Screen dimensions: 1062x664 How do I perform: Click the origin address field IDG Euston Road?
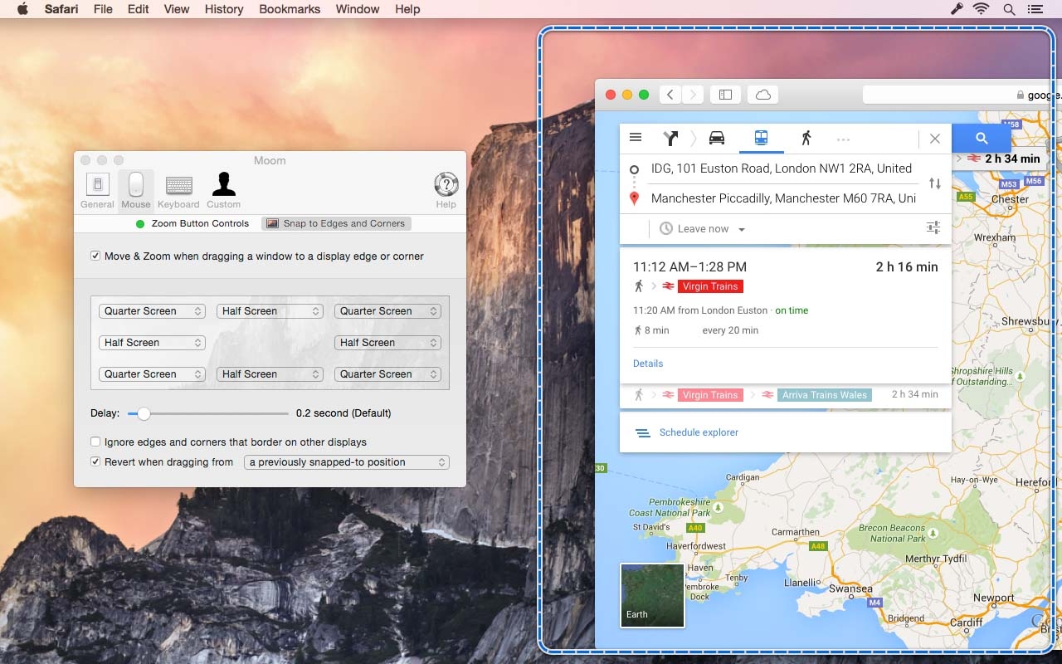[782, 168]
